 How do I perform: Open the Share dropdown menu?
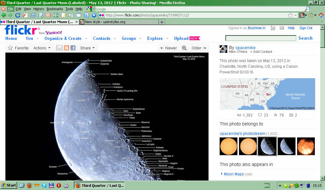click(87, 48)
